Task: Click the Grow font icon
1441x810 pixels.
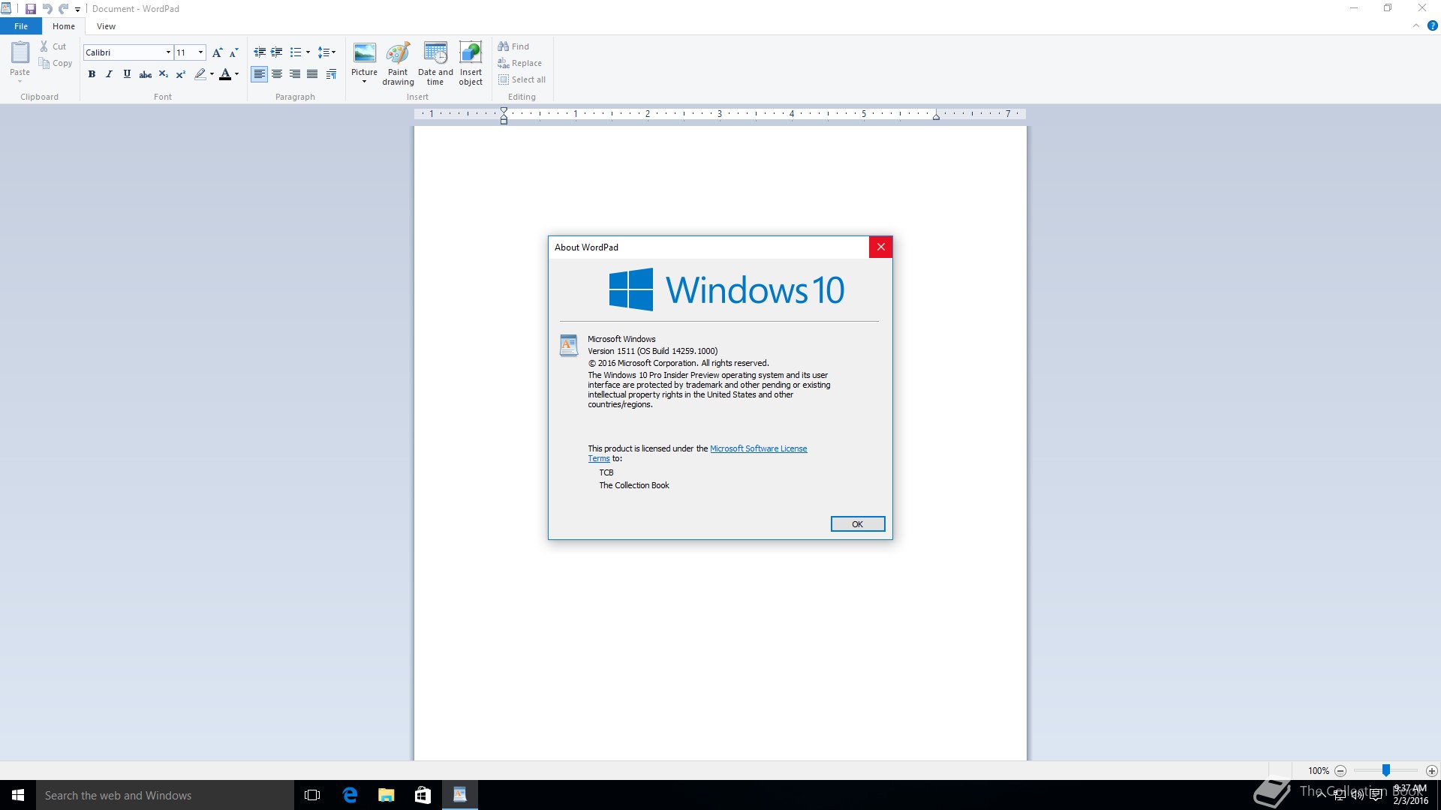Action: (217, 52)
